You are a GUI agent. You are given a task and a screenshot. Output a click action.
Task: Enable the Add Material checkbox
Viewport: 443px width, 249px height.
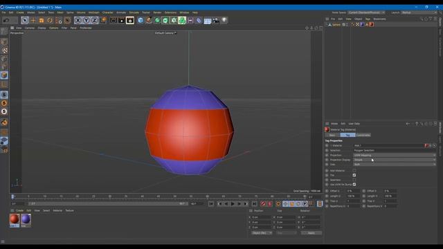pyautogui.click(x=354, y=171)
